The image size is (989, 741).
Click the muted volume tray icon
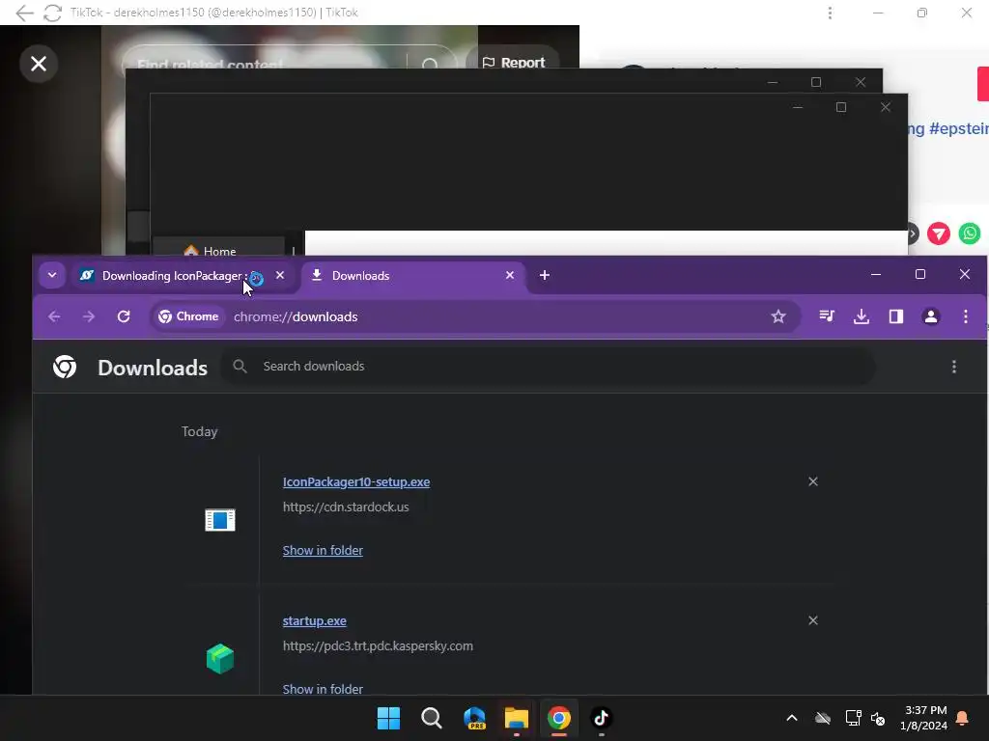pyautogui.click(x=878, y=718)
